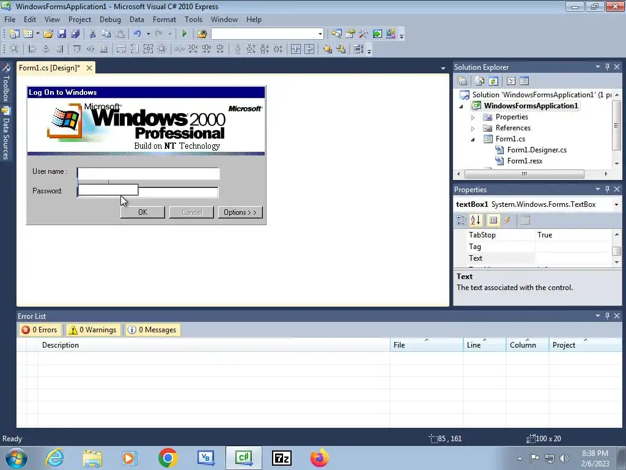Open the Toolbox side panel tab

pos(6,83)
